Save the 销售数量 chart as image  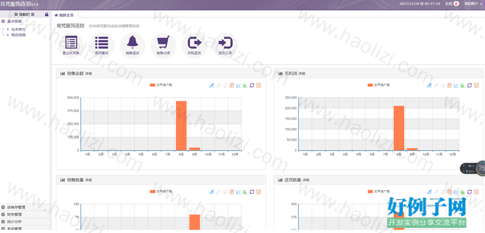[259, 192]
